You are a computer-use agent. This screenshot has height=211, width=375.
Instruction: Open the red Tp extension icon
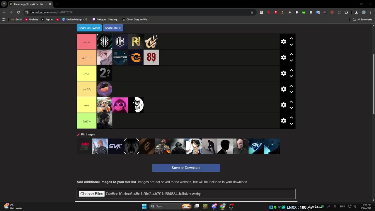[269, 12]
